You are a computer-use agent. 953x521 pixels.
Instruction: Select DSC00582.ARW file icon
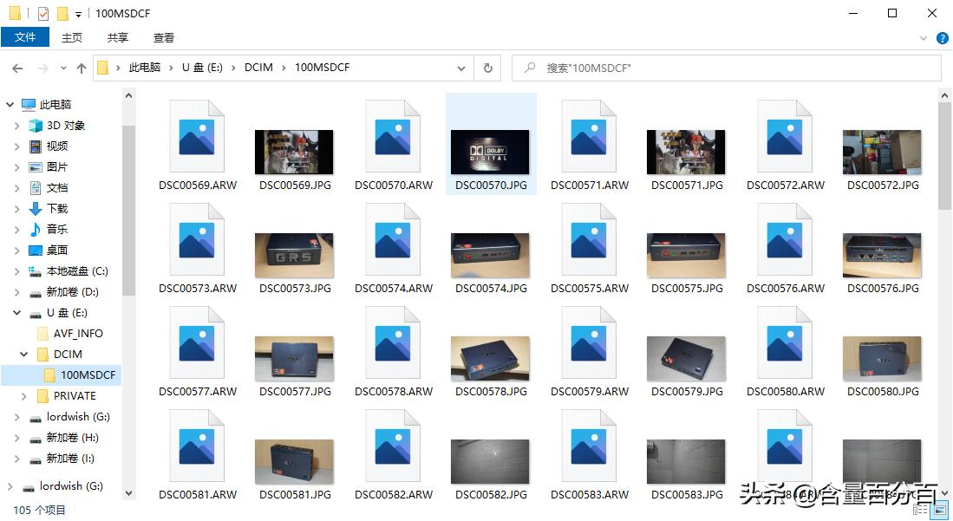[393, 446]
